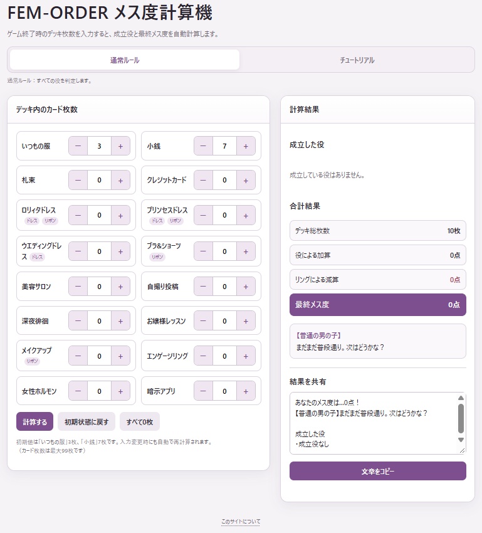This screenshot has width=482, height=533.
Task: Click the 最終メス度 result bar
Action: click(378, 305)
